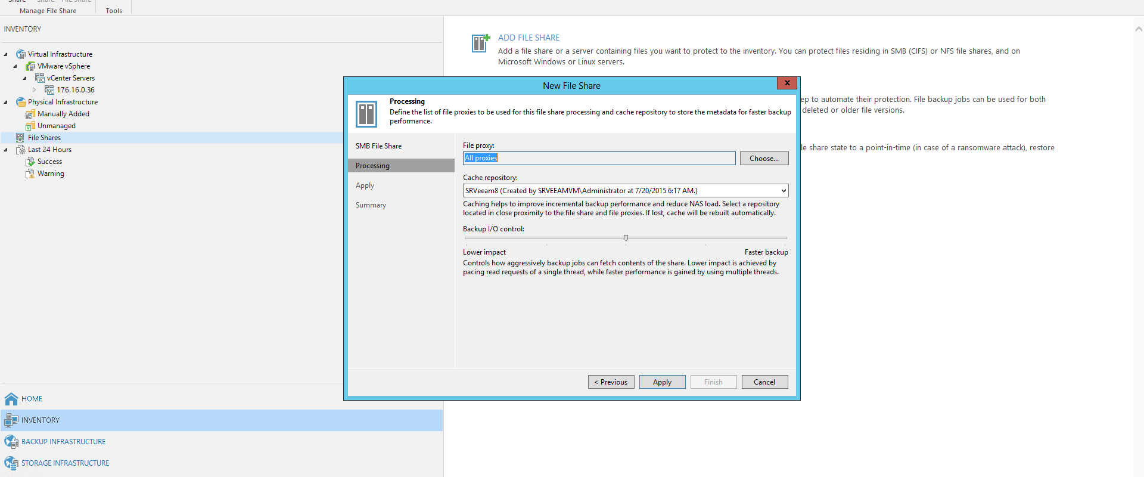Collapse the Virtual Infrastructure node

(x=6, y=54)
